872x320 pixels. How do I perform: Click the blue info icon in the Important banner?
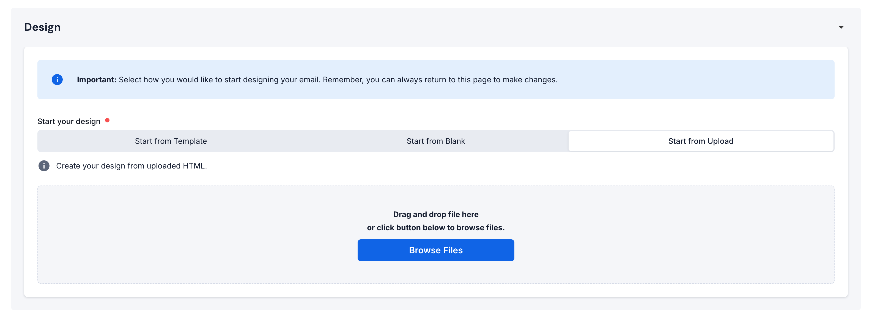click(57, 80)
